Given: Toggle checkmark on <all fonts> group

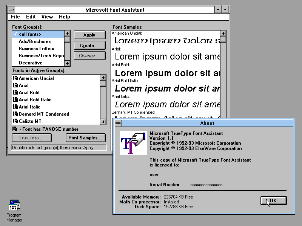Looking at the screenshot, I should (x=15, y=34).
